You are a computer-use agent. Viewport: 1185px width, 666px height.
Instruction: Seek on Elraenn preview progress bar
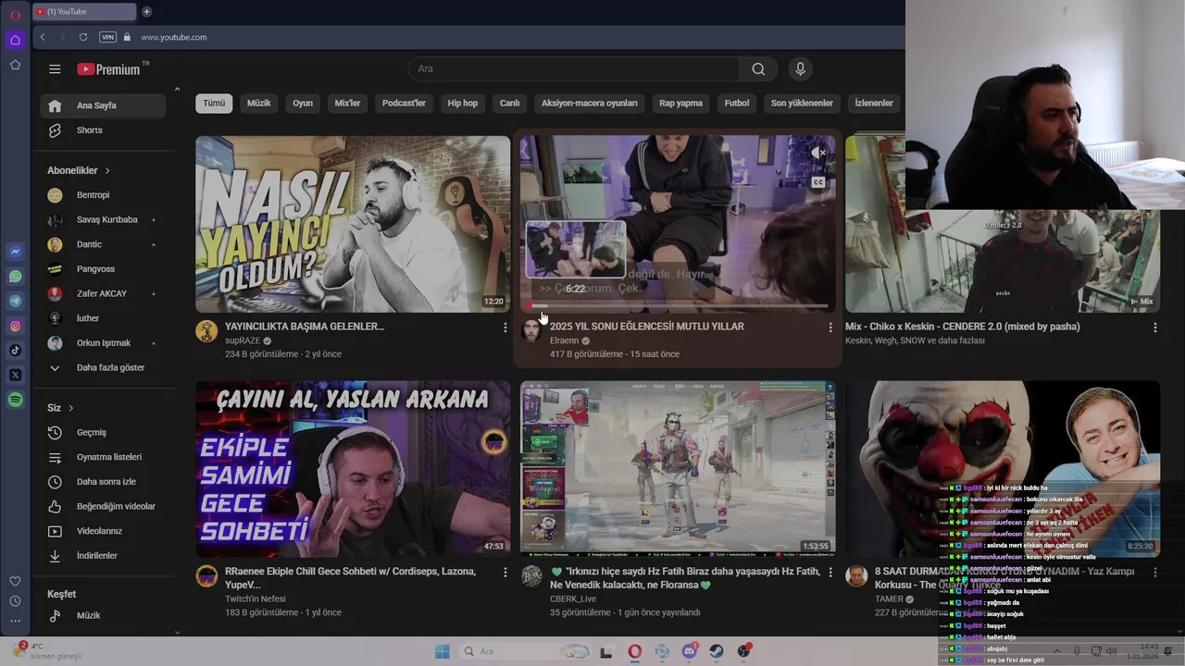(x=677, y=306)
